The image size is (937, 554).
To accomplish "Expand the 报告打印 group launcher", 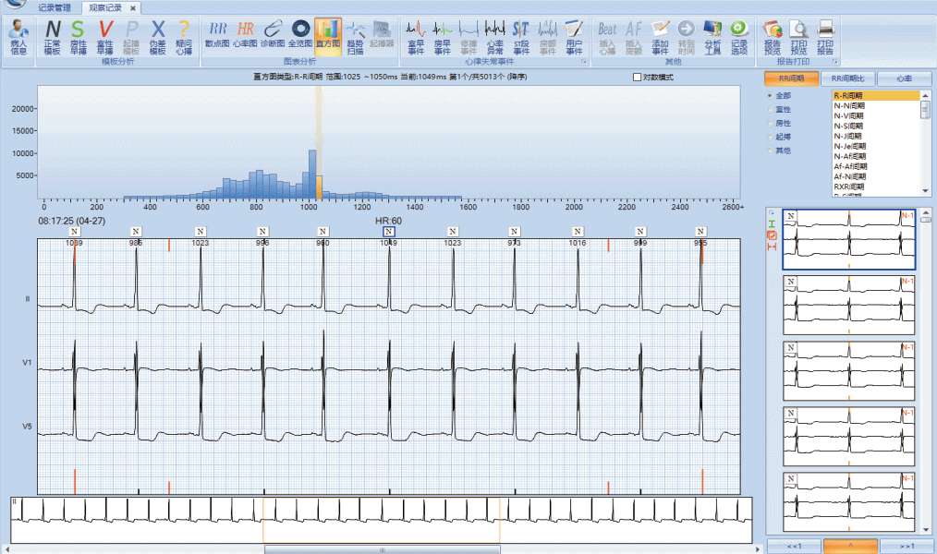I will (835, 62).
